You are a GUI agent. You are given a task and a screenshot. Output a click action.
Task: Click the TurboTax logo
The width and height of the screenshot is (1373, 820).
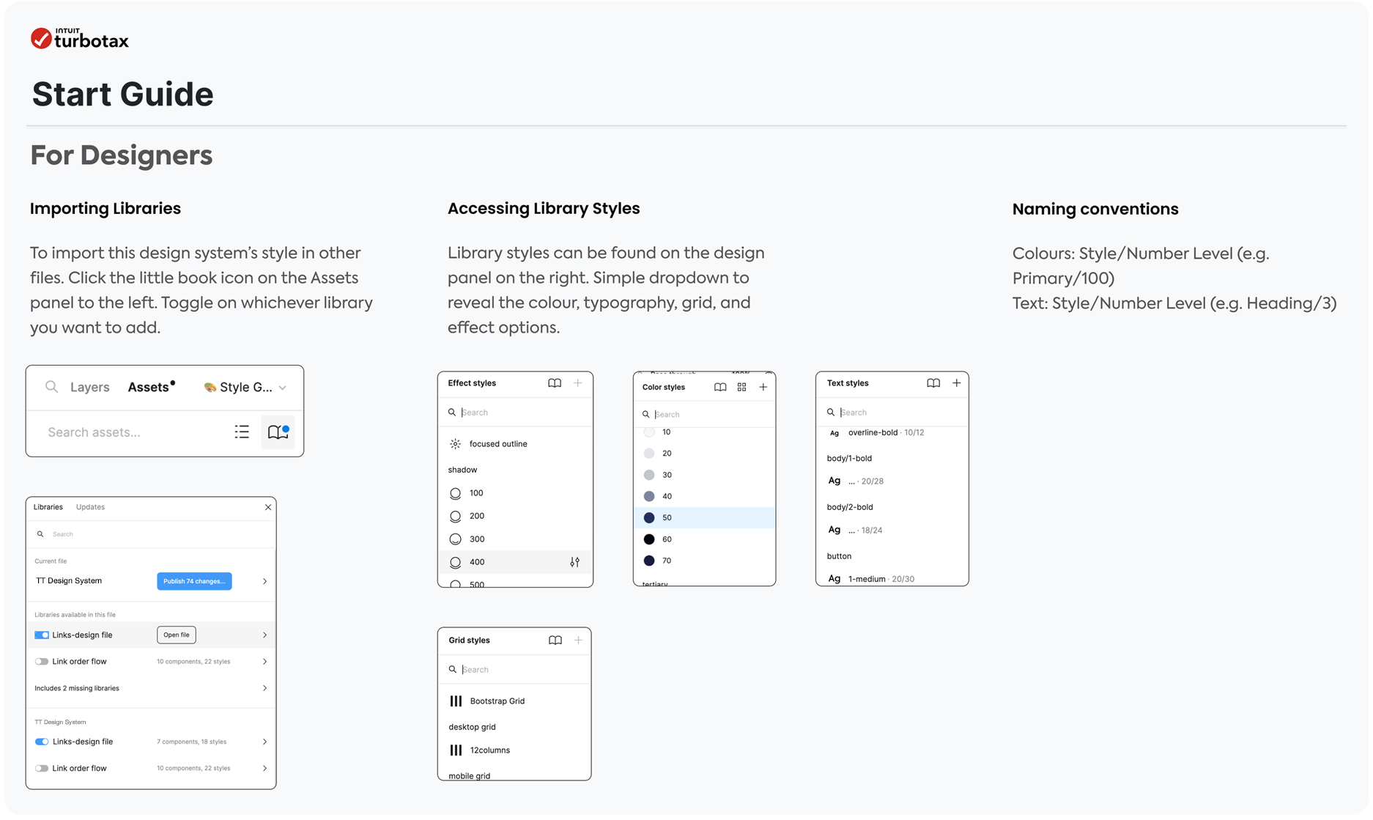[x=79, y=39]
